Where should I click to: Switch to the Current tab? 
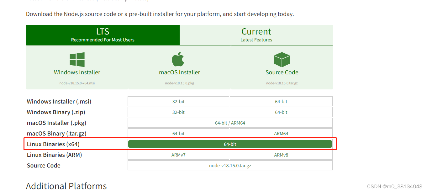tap(256, 35)
